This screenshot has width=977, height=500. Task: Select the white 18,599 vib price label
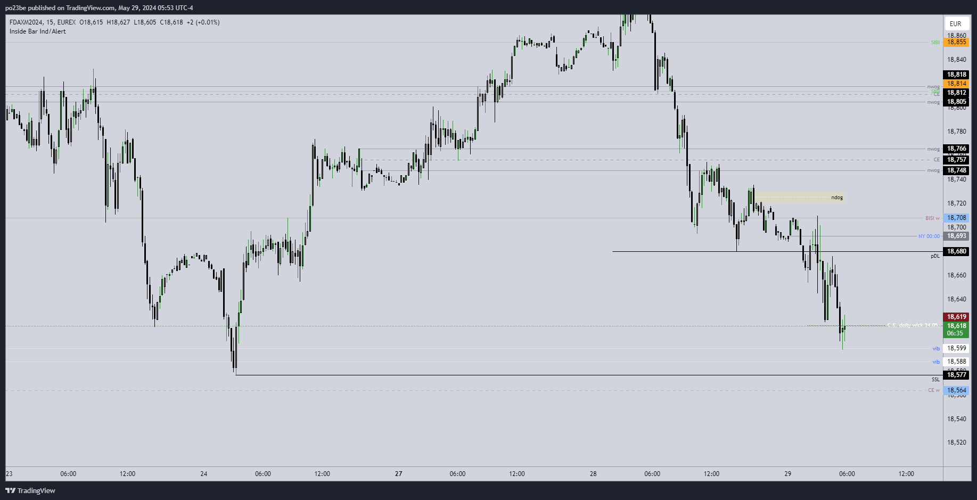coord(956,348)
